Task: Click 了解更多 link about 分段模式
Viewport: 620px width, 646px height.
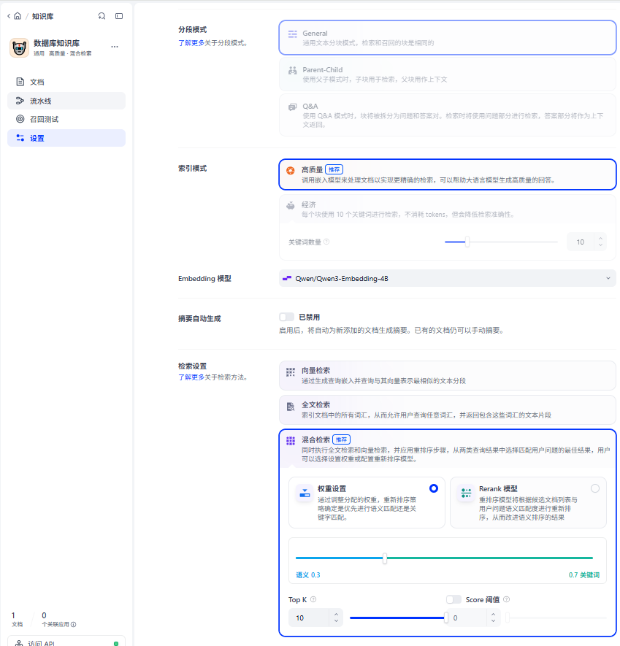Action: pos(191,43)
